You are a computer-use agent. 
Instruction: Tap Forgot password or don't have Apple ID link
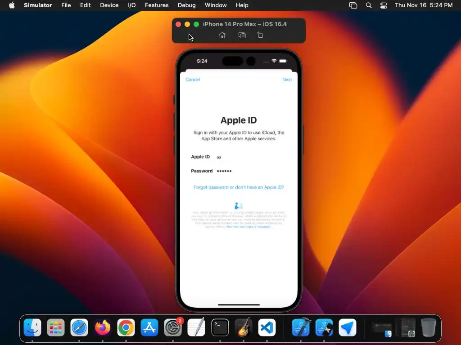(239, 187)
